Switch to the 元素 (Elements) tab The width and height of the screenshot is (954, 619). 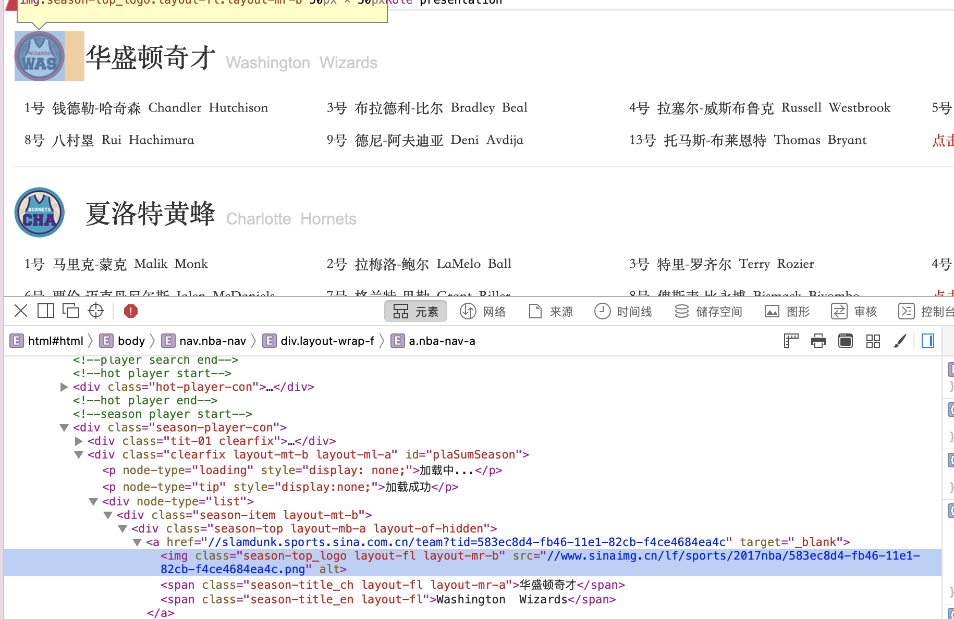pyautogui.click(x=415, y=312)
